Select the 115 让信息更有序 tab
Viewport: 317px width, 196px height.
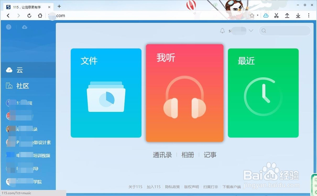point(28,7)
